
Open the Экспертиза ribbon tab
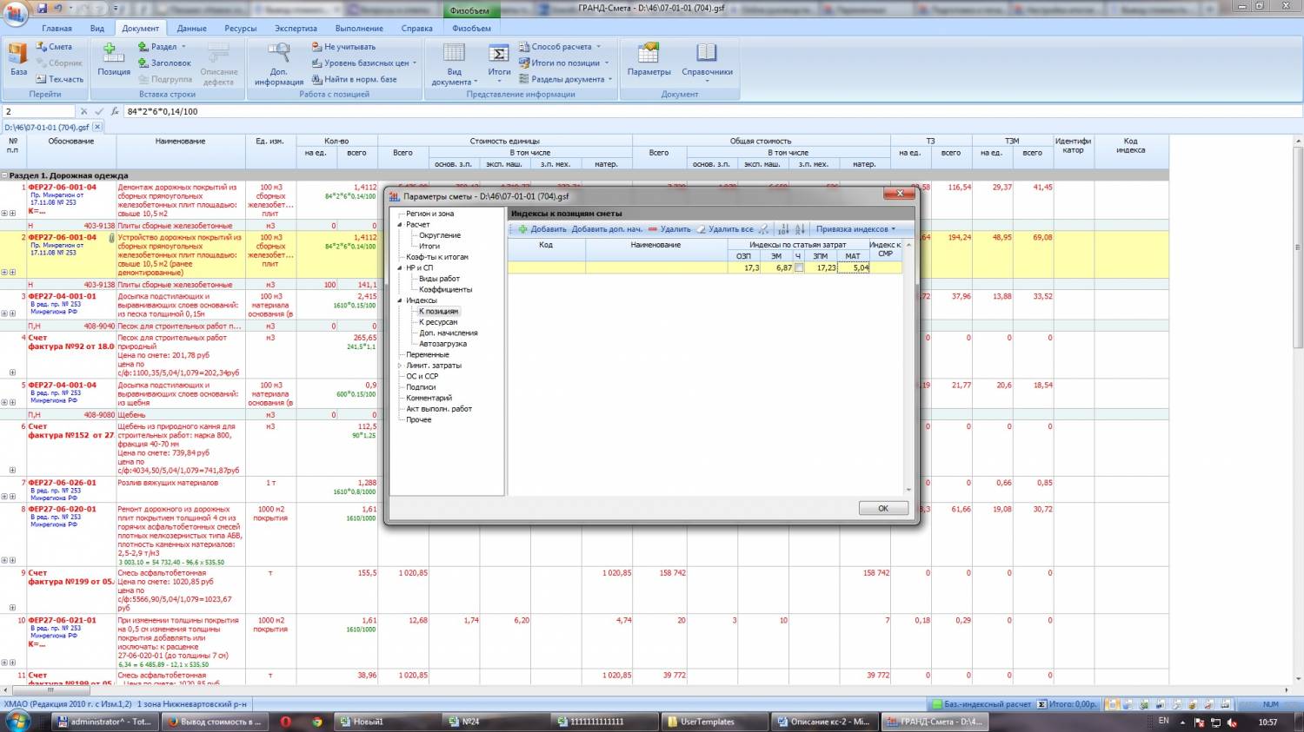296,28
